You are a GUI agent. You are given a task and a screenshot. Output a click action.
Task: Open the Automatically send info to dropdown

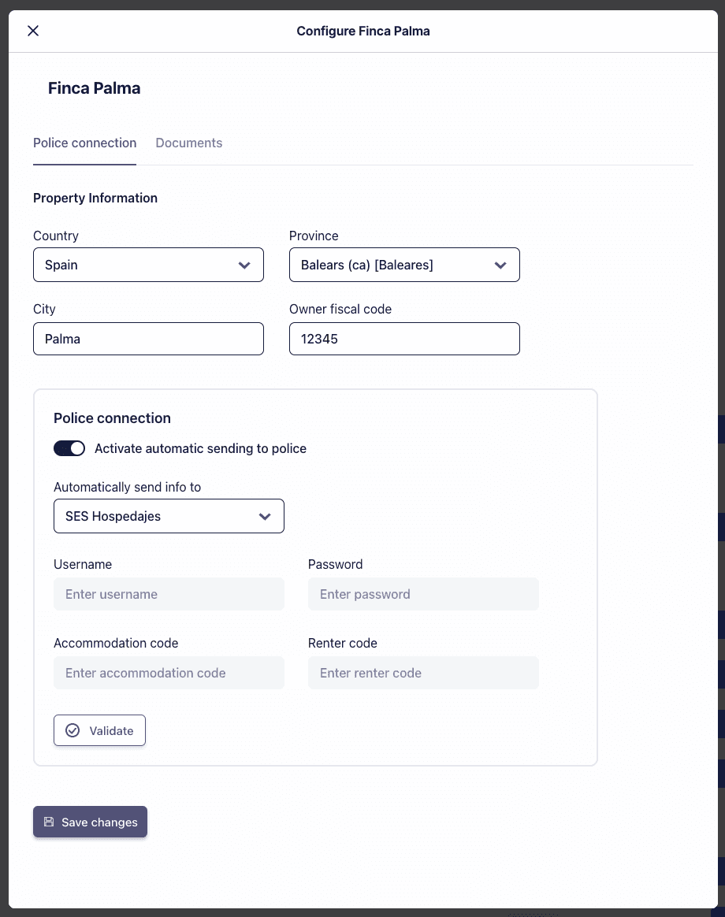coord(169,517)
